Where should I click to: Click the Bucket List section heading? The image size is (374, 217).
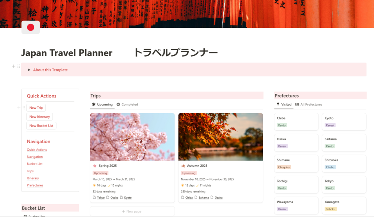[x=33, y=208]
